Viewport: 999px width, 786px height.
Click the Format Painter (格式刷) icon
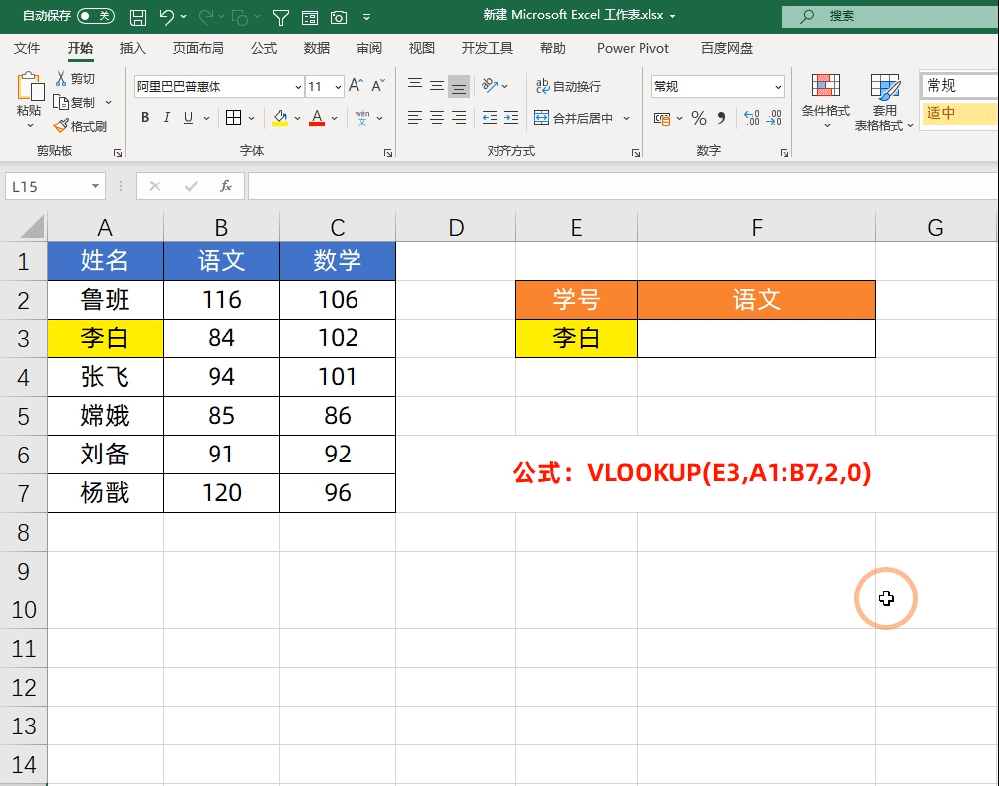tap(62, 126)
